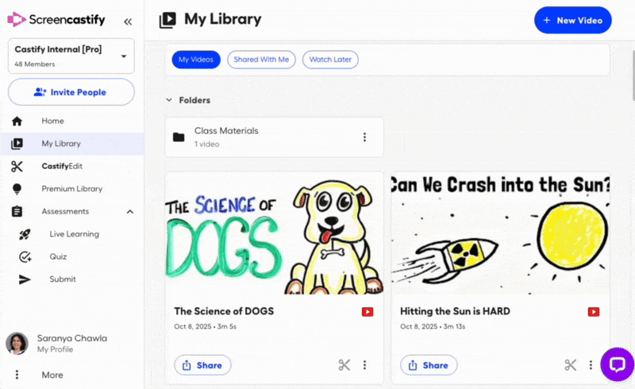Click The Science of DOGS title
This screenshot has width=635, height=389.
[x=224, y=311]
